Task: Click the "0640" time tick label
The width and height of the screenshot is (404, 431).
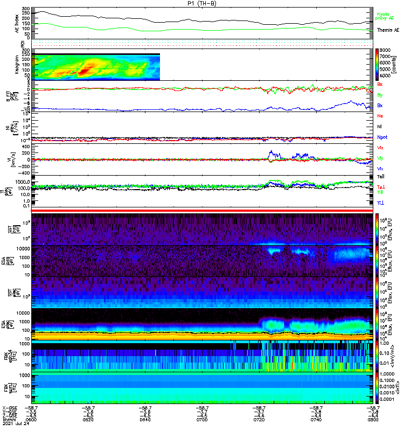Action: pos(145,420)
